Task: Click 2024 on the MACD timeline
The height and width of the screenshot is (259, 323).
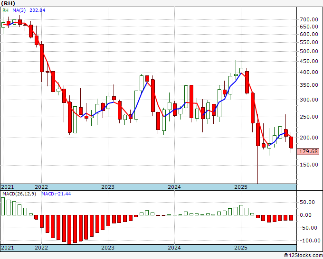Action: (174, 248)
